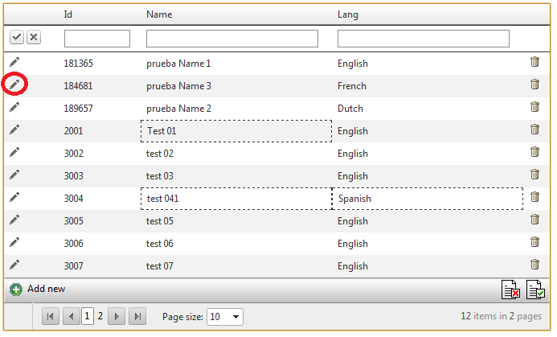
Task: Delete the prueba Name 1 row
Action: [534, 62]
